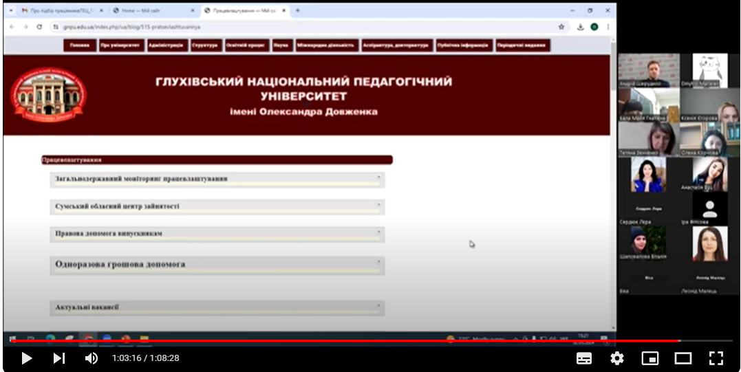741x372 pixels.
Task: Open Microsoft Edge from the taskbar
Action: tap(50, 338)
